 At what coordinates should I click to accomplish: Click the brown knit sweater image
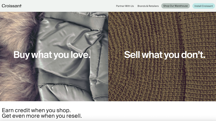click(x=162, y=57)
